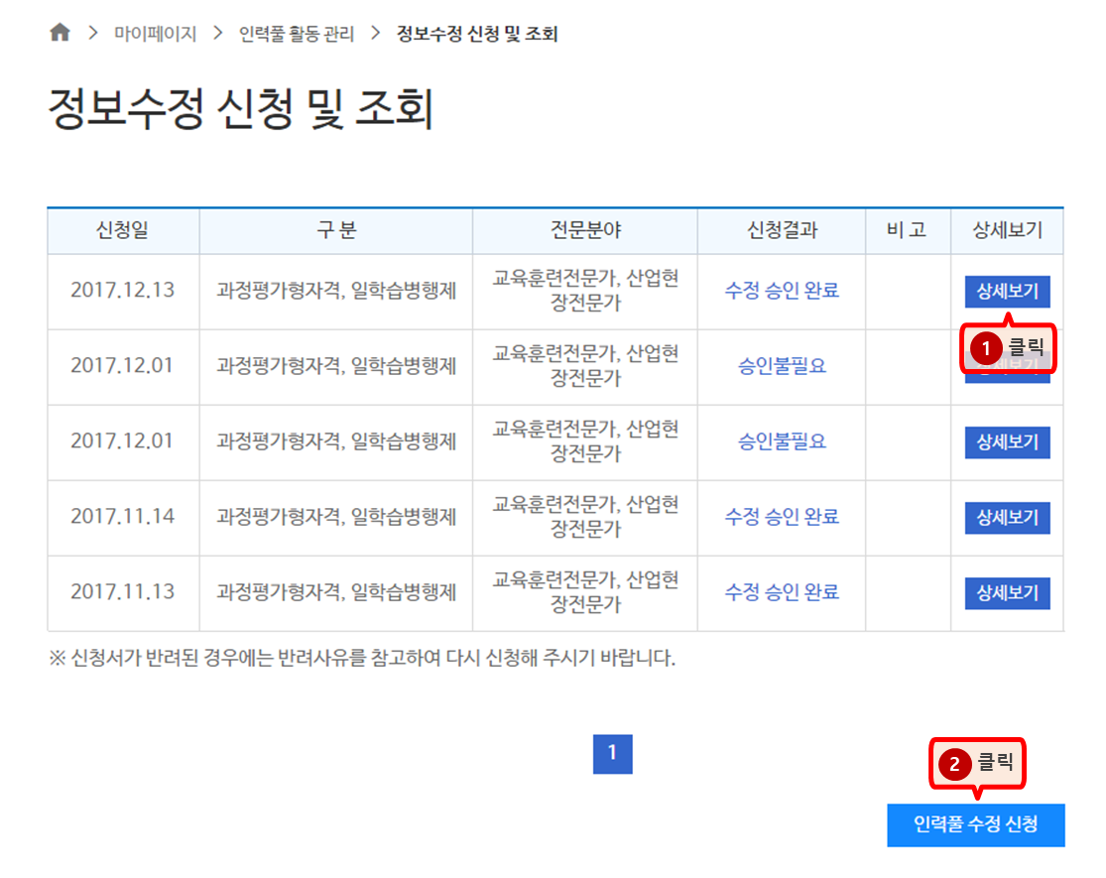Click 수정 승인 완료 result for 2017.11.14

[782, 517]
